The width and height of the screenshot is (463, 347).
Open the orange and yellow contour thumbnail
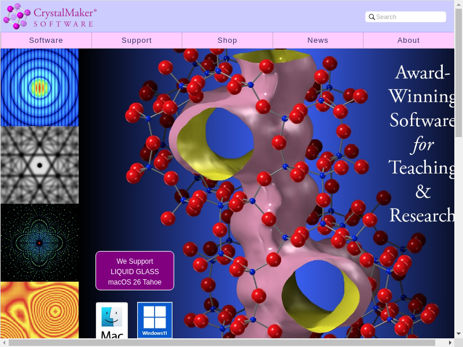click(x=39, y=310)
